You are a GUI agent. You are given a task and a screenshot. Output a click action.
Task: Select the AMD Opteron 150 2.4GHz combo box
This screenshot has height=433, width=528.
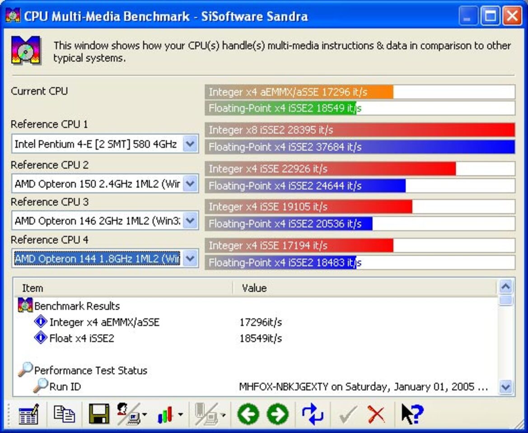(x=105, y=183)
